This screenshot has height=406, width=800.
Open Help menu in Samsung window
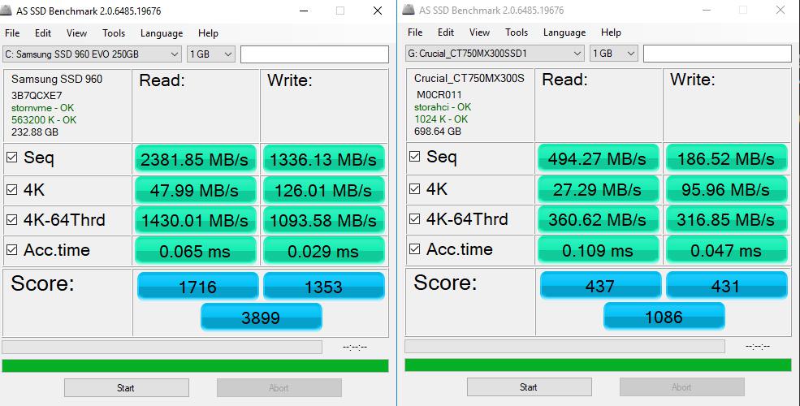point(208,33)
